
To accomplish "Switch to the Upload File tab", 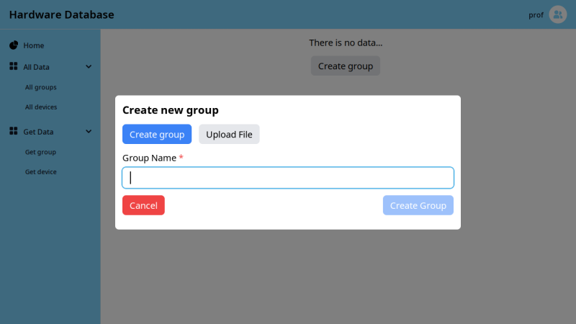I will [229, 134].
